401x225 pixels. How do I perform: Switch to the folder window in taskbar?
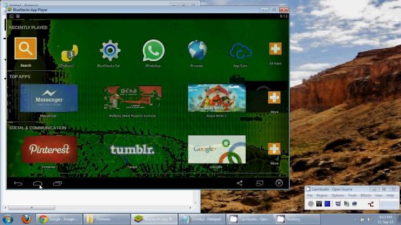point(107,219)
